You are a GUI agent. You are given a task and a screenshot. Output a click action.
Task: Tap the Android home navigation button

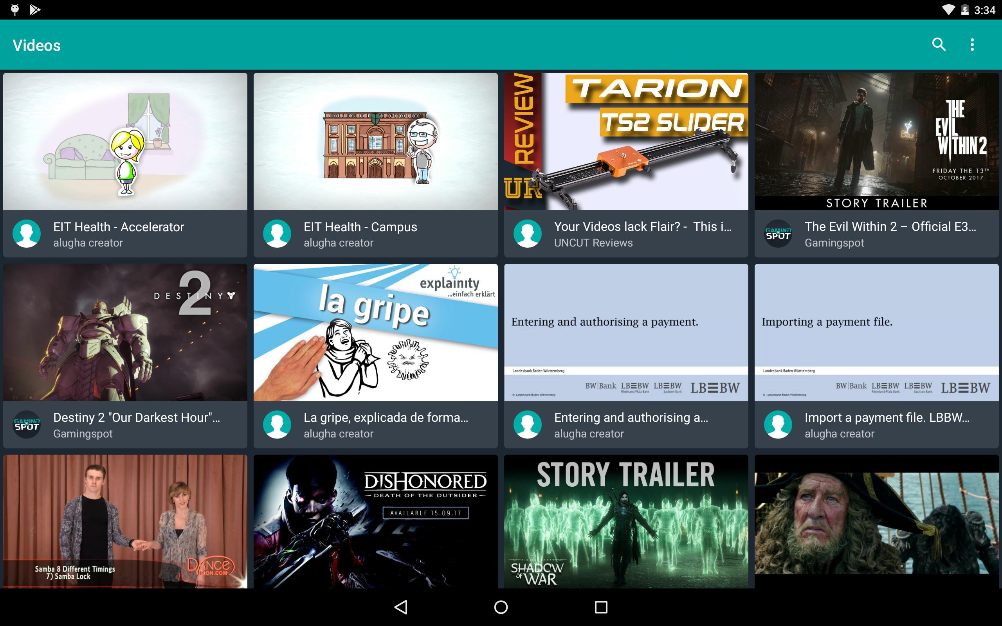click(x=501, y=607)
